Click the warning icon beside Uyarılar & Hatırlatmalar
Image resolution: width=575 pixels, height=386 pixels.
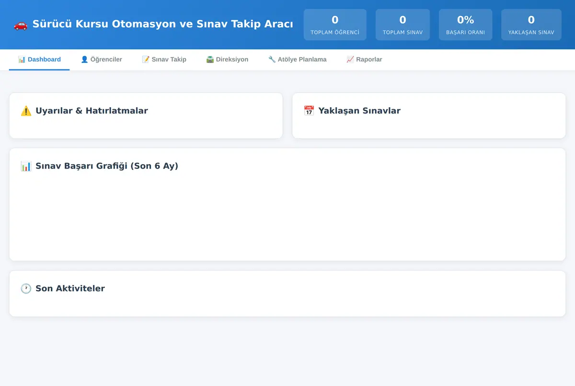pos(26,111)
